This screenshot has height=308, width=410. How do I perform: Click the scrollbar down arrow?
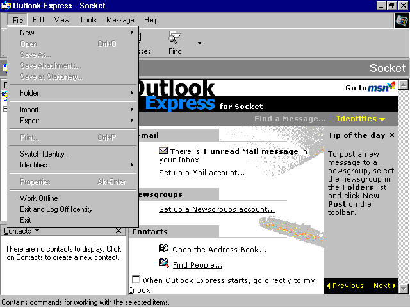coord(404,289)
